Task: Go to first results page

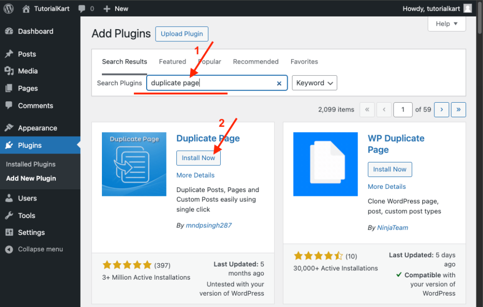Action: click(367, 110)
